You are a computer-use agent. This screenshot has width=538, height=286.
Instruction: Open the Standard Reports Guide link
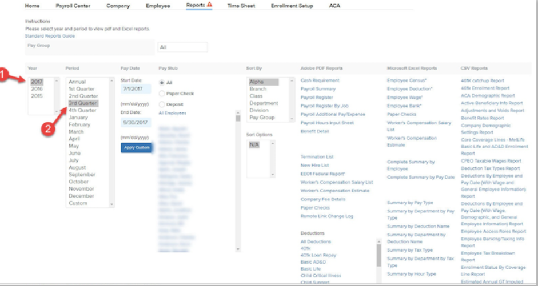coord(50,36)
